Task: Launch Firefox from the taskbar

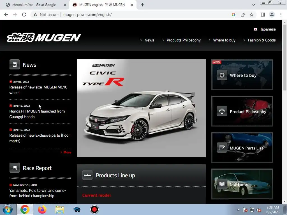Action: tap(42, 209)
